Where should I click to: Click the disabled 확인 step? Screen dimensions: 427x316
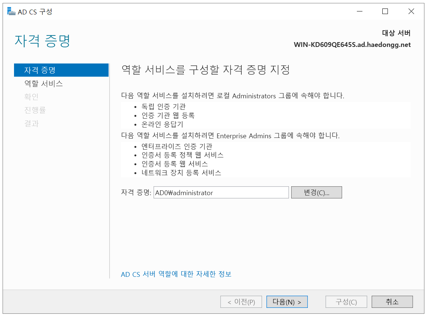click(x=31, y=97)
